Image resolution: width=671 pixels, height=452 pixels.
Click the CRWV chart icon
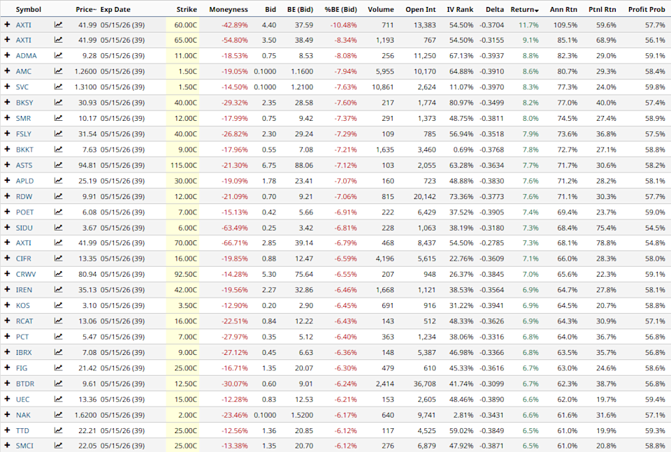(x=58, y=274)
